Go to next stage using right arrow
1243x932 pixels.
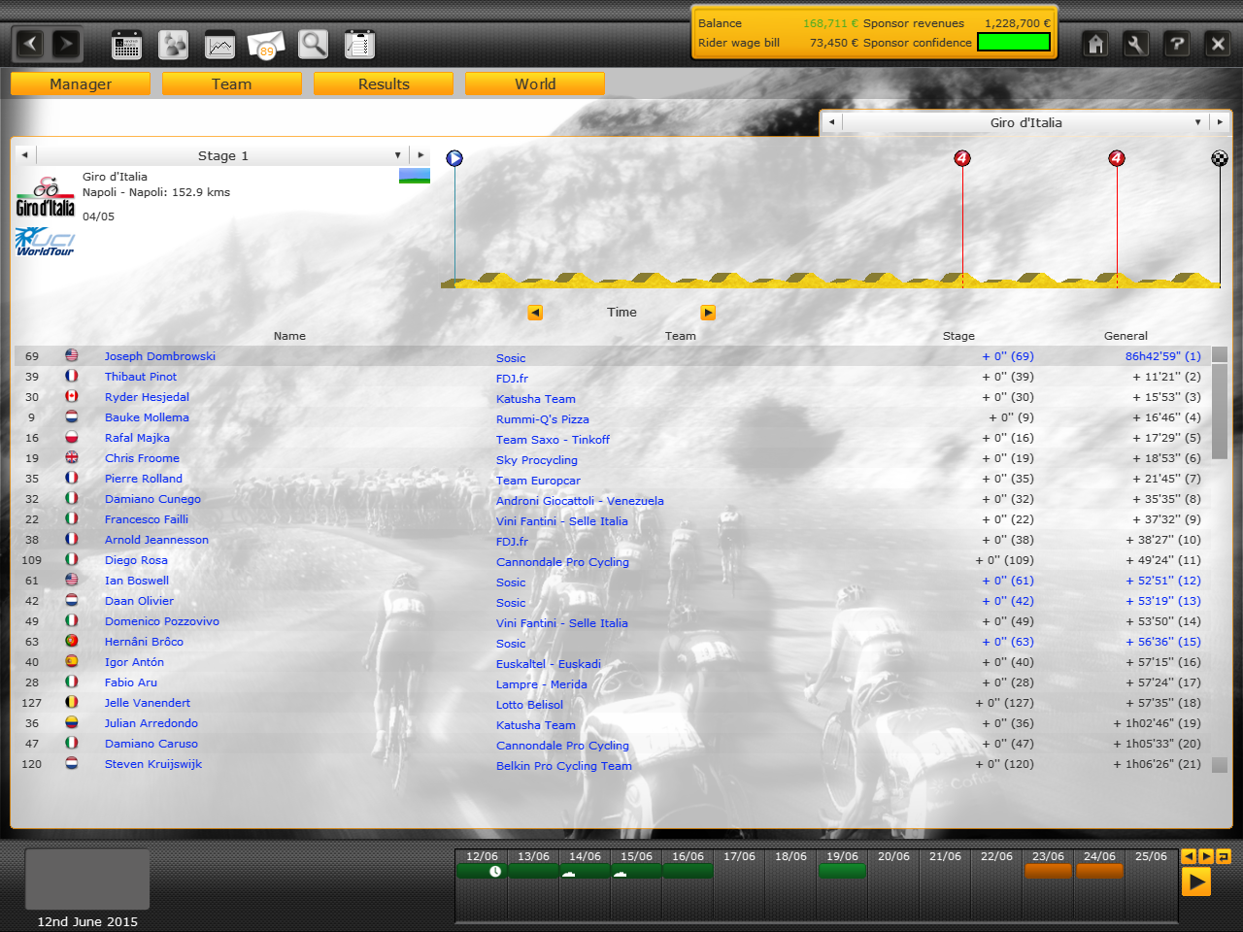tap(420, 155)
